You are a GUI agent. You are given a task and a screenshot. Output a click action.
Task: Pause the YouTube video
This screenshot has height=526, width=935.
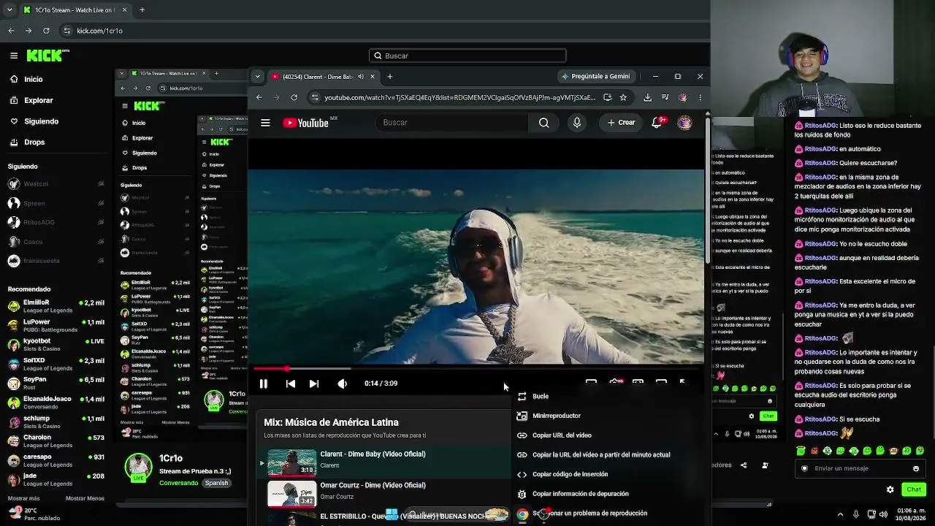(264, 384)
